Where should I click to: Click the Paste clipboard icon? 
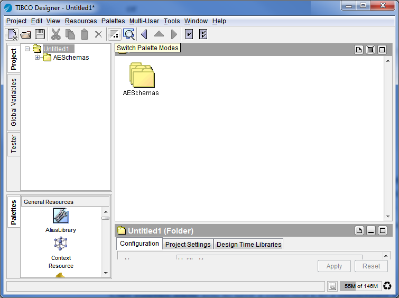(x=84, y=34)
